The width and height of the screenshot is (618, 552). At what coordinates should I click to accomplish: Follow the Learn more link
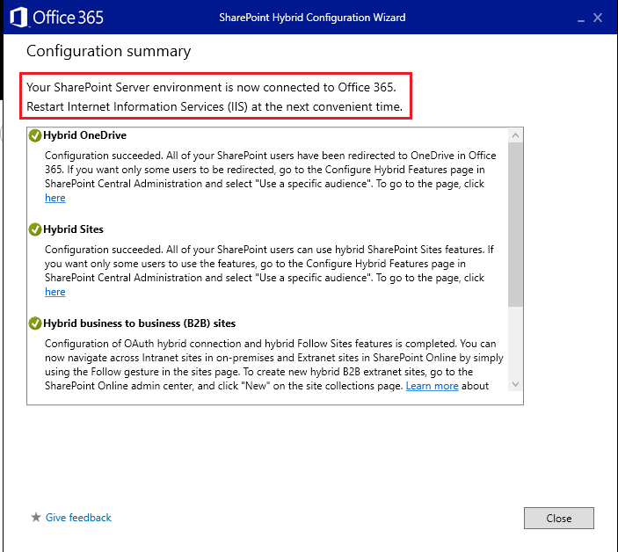(x=432, y=386)
